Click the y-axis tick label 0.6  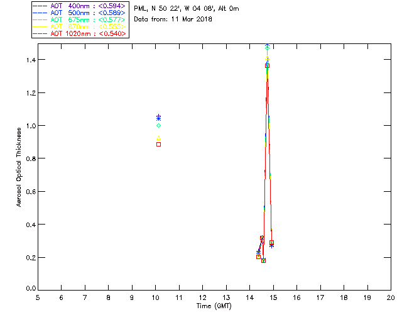coord(31,192)
